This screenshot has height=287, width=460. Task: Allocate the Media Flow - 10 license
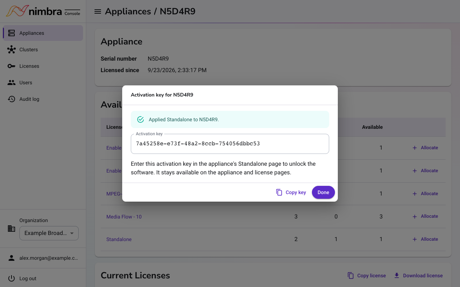(425, 216)
